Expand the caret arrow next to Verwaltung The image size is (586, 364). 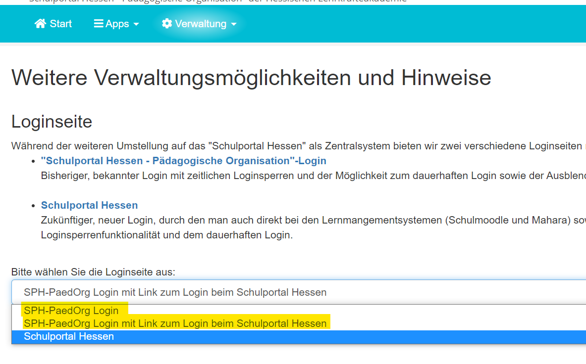click(x=234, y=24)
